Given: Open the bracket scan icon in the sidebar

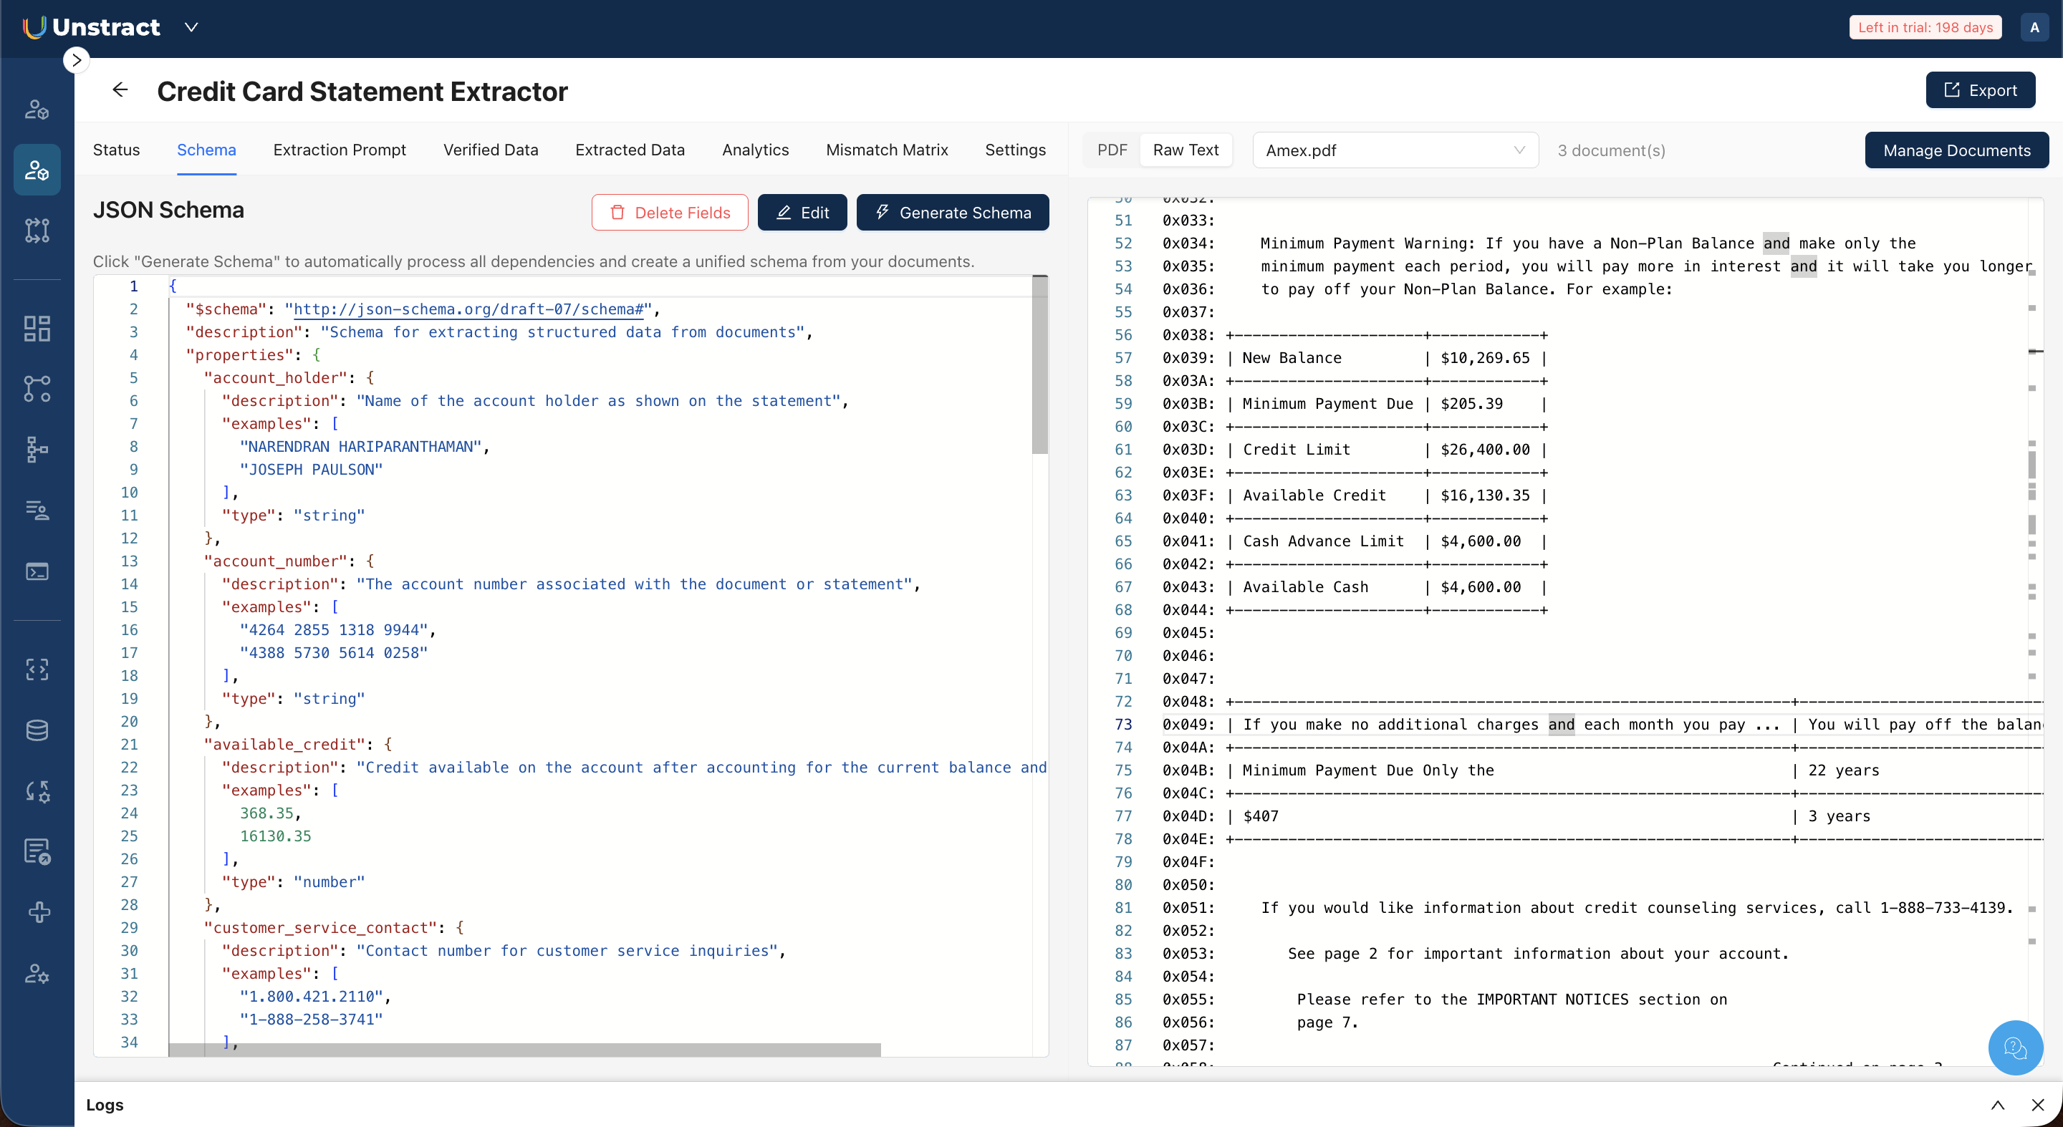Looking at the screenshot, I should click(x=37, y=669).
